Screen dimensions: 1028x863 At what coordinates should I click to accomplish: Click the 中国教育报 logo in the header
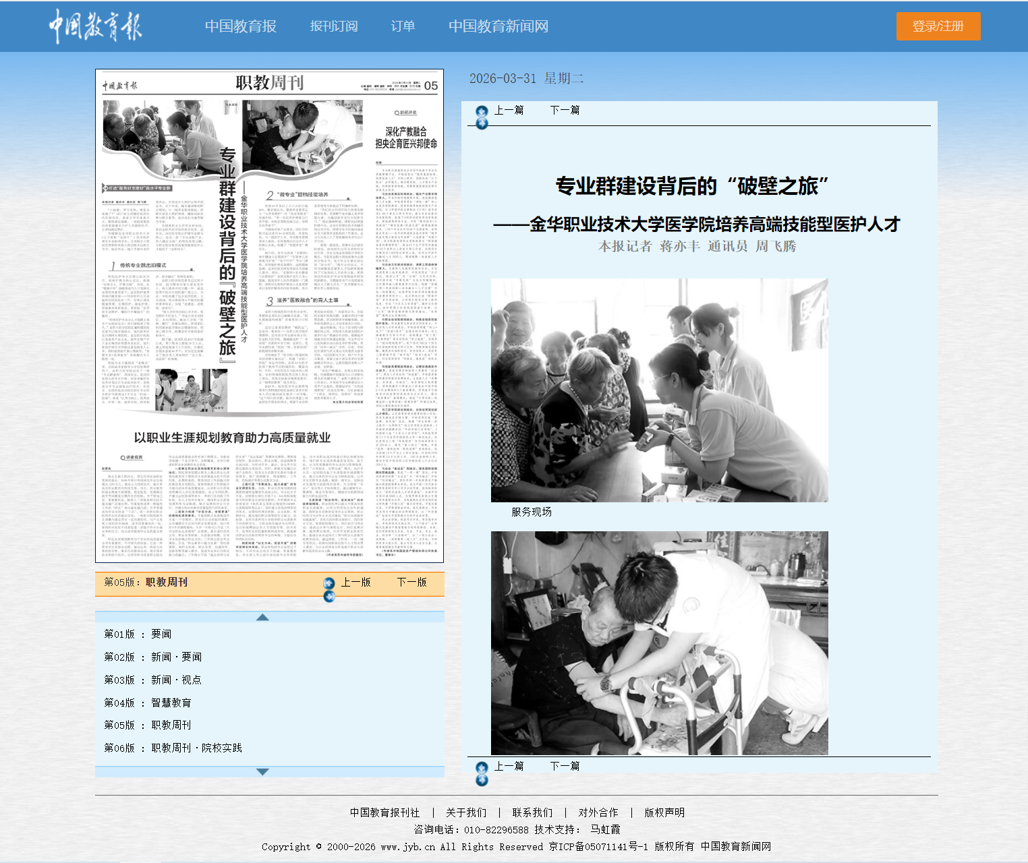click(x=95, y=26)
